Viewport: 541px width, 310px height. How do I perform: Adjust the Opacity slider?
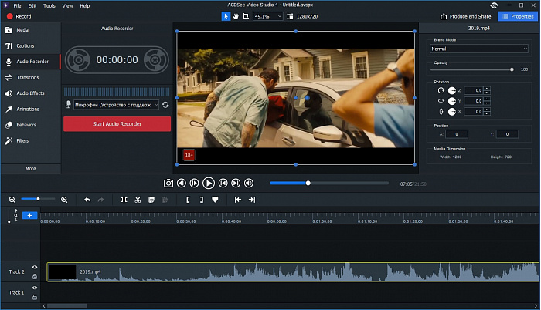click(x=471, y=69)
